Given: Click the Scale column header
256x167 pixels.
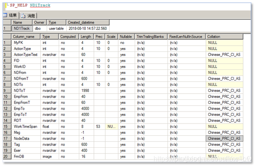Looking at the screenshot, I should 111,37.
